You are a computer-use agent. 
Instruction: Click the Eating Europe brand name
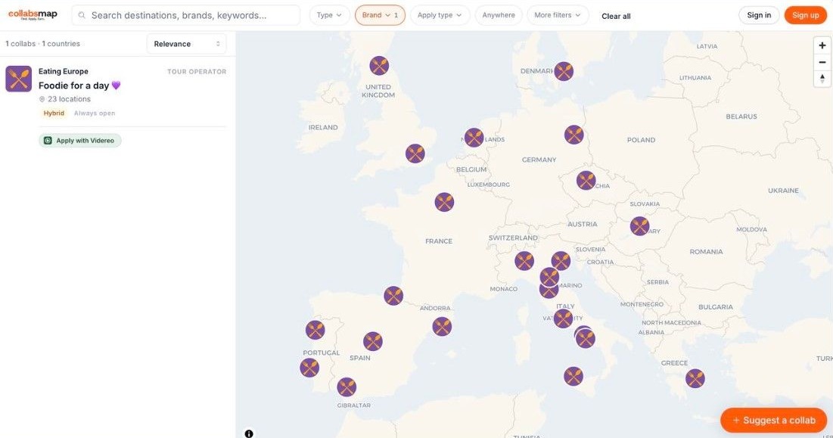[64, 71]
